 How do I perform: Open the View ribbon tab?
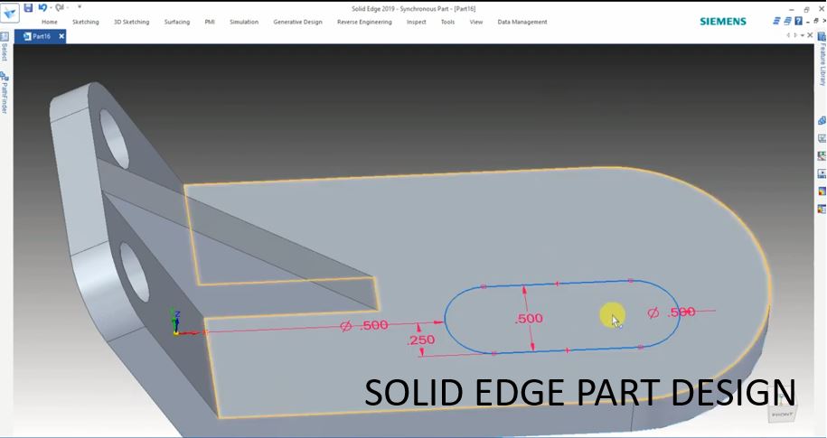tap(476, 23)
